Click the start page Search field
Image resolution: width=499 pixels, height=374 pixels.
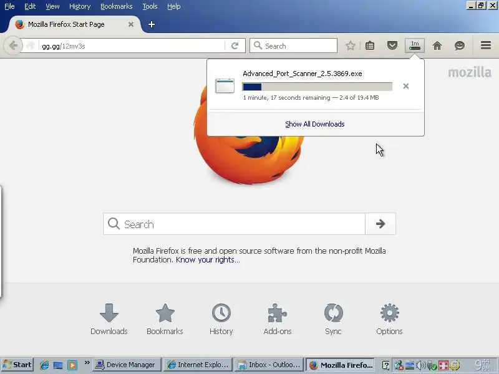[235, 224]
